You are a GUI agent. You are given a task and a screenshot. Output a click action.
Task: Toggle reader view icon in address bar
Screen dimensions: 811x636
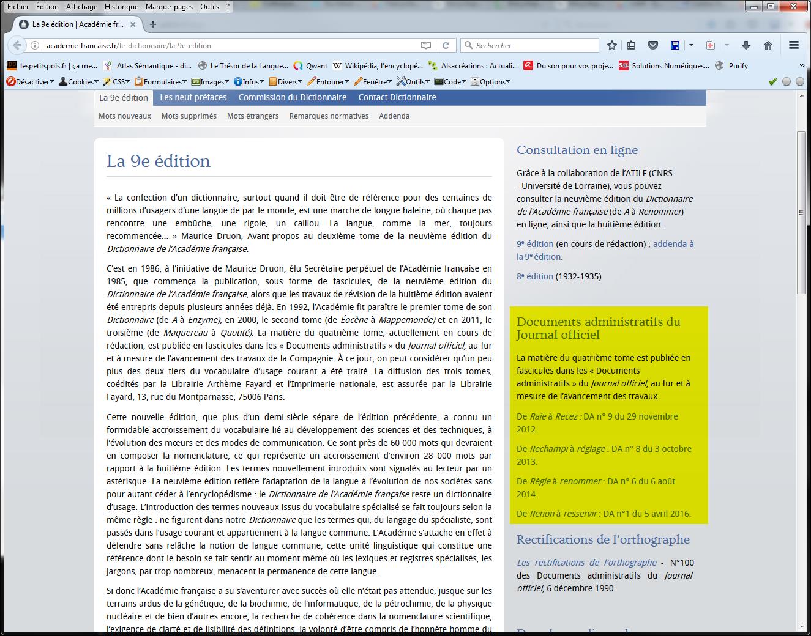pos(426,45)
